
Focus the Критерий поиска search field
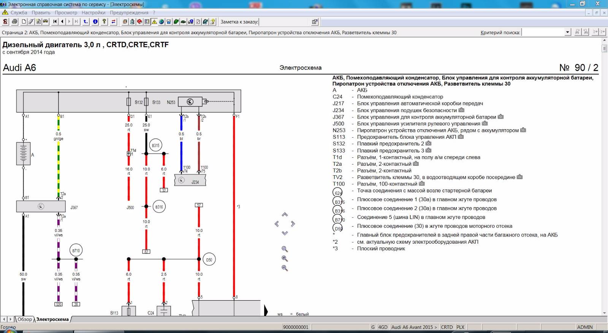click(x=543, y=32)
